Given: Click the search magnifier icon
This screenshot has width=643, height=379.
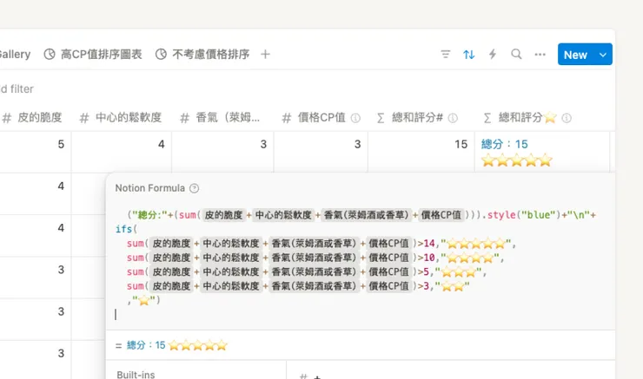Looking at the screenshot, I should (x=516, y=54).
